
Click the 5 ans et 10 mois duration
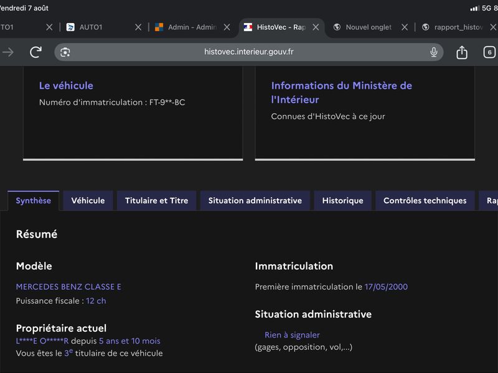point(129,341)
